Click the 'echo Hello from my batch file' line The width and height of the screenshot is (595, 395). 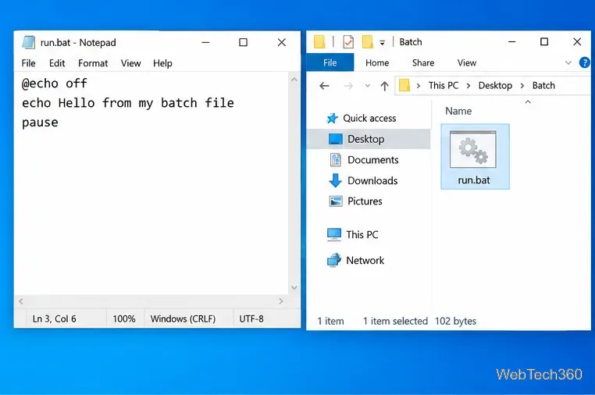(128, 103)
